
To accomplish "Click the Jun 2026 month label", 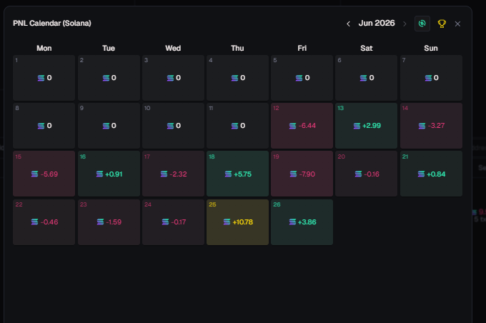I will pos(377,24).
